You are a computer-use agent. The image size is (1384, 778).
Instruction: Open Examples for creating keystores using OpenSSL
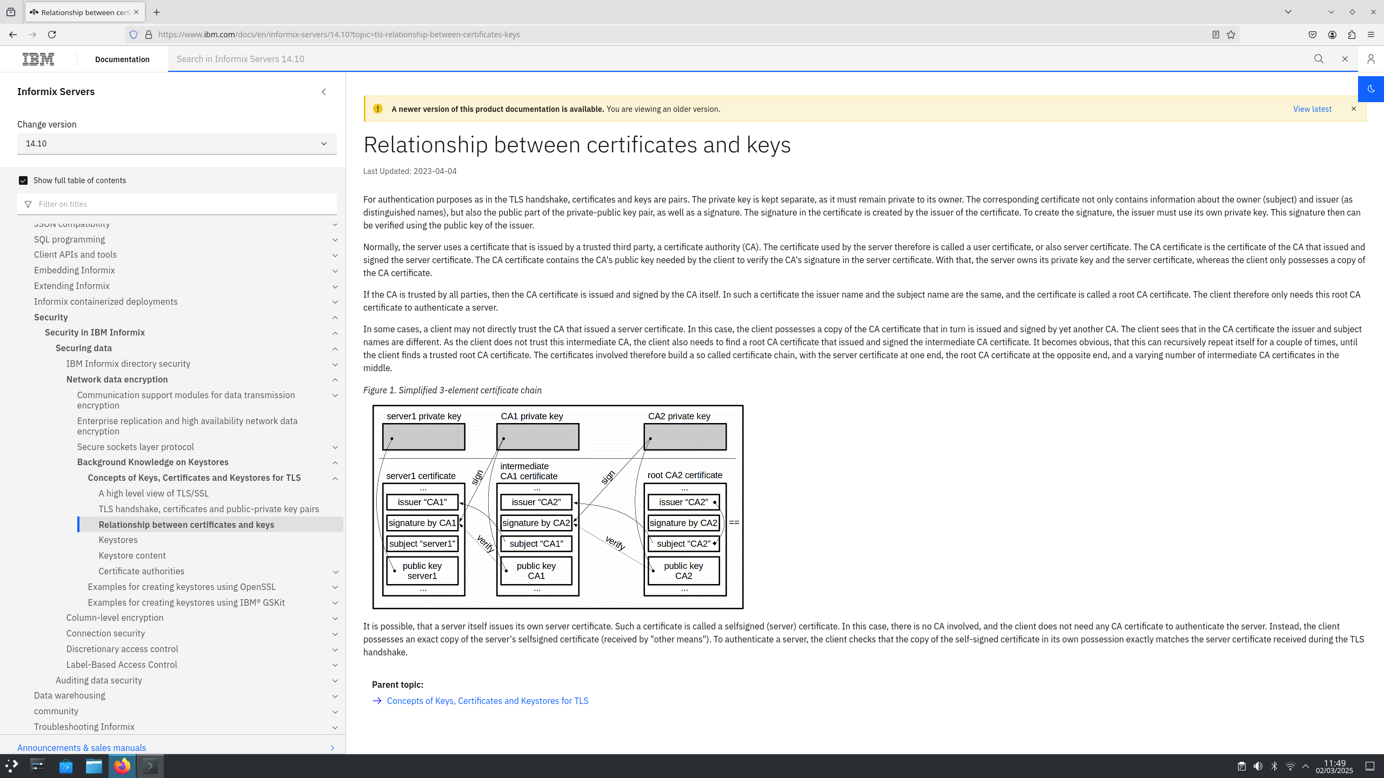tap(182, 587)
